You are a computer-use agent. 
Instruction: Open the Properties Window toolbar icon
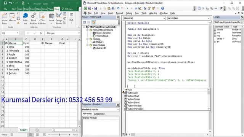[149, 8]
